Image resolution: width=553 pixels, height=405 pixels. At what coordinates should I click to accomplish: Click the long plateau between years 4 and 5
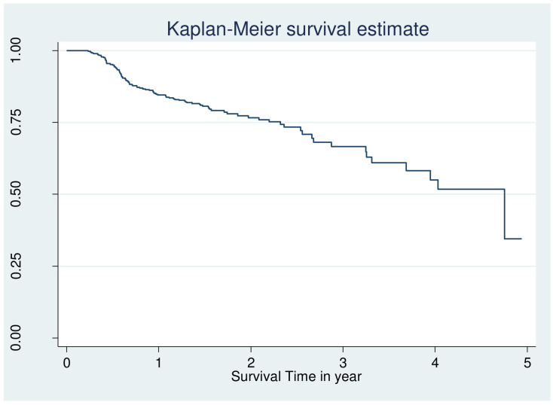coord(471,189)
